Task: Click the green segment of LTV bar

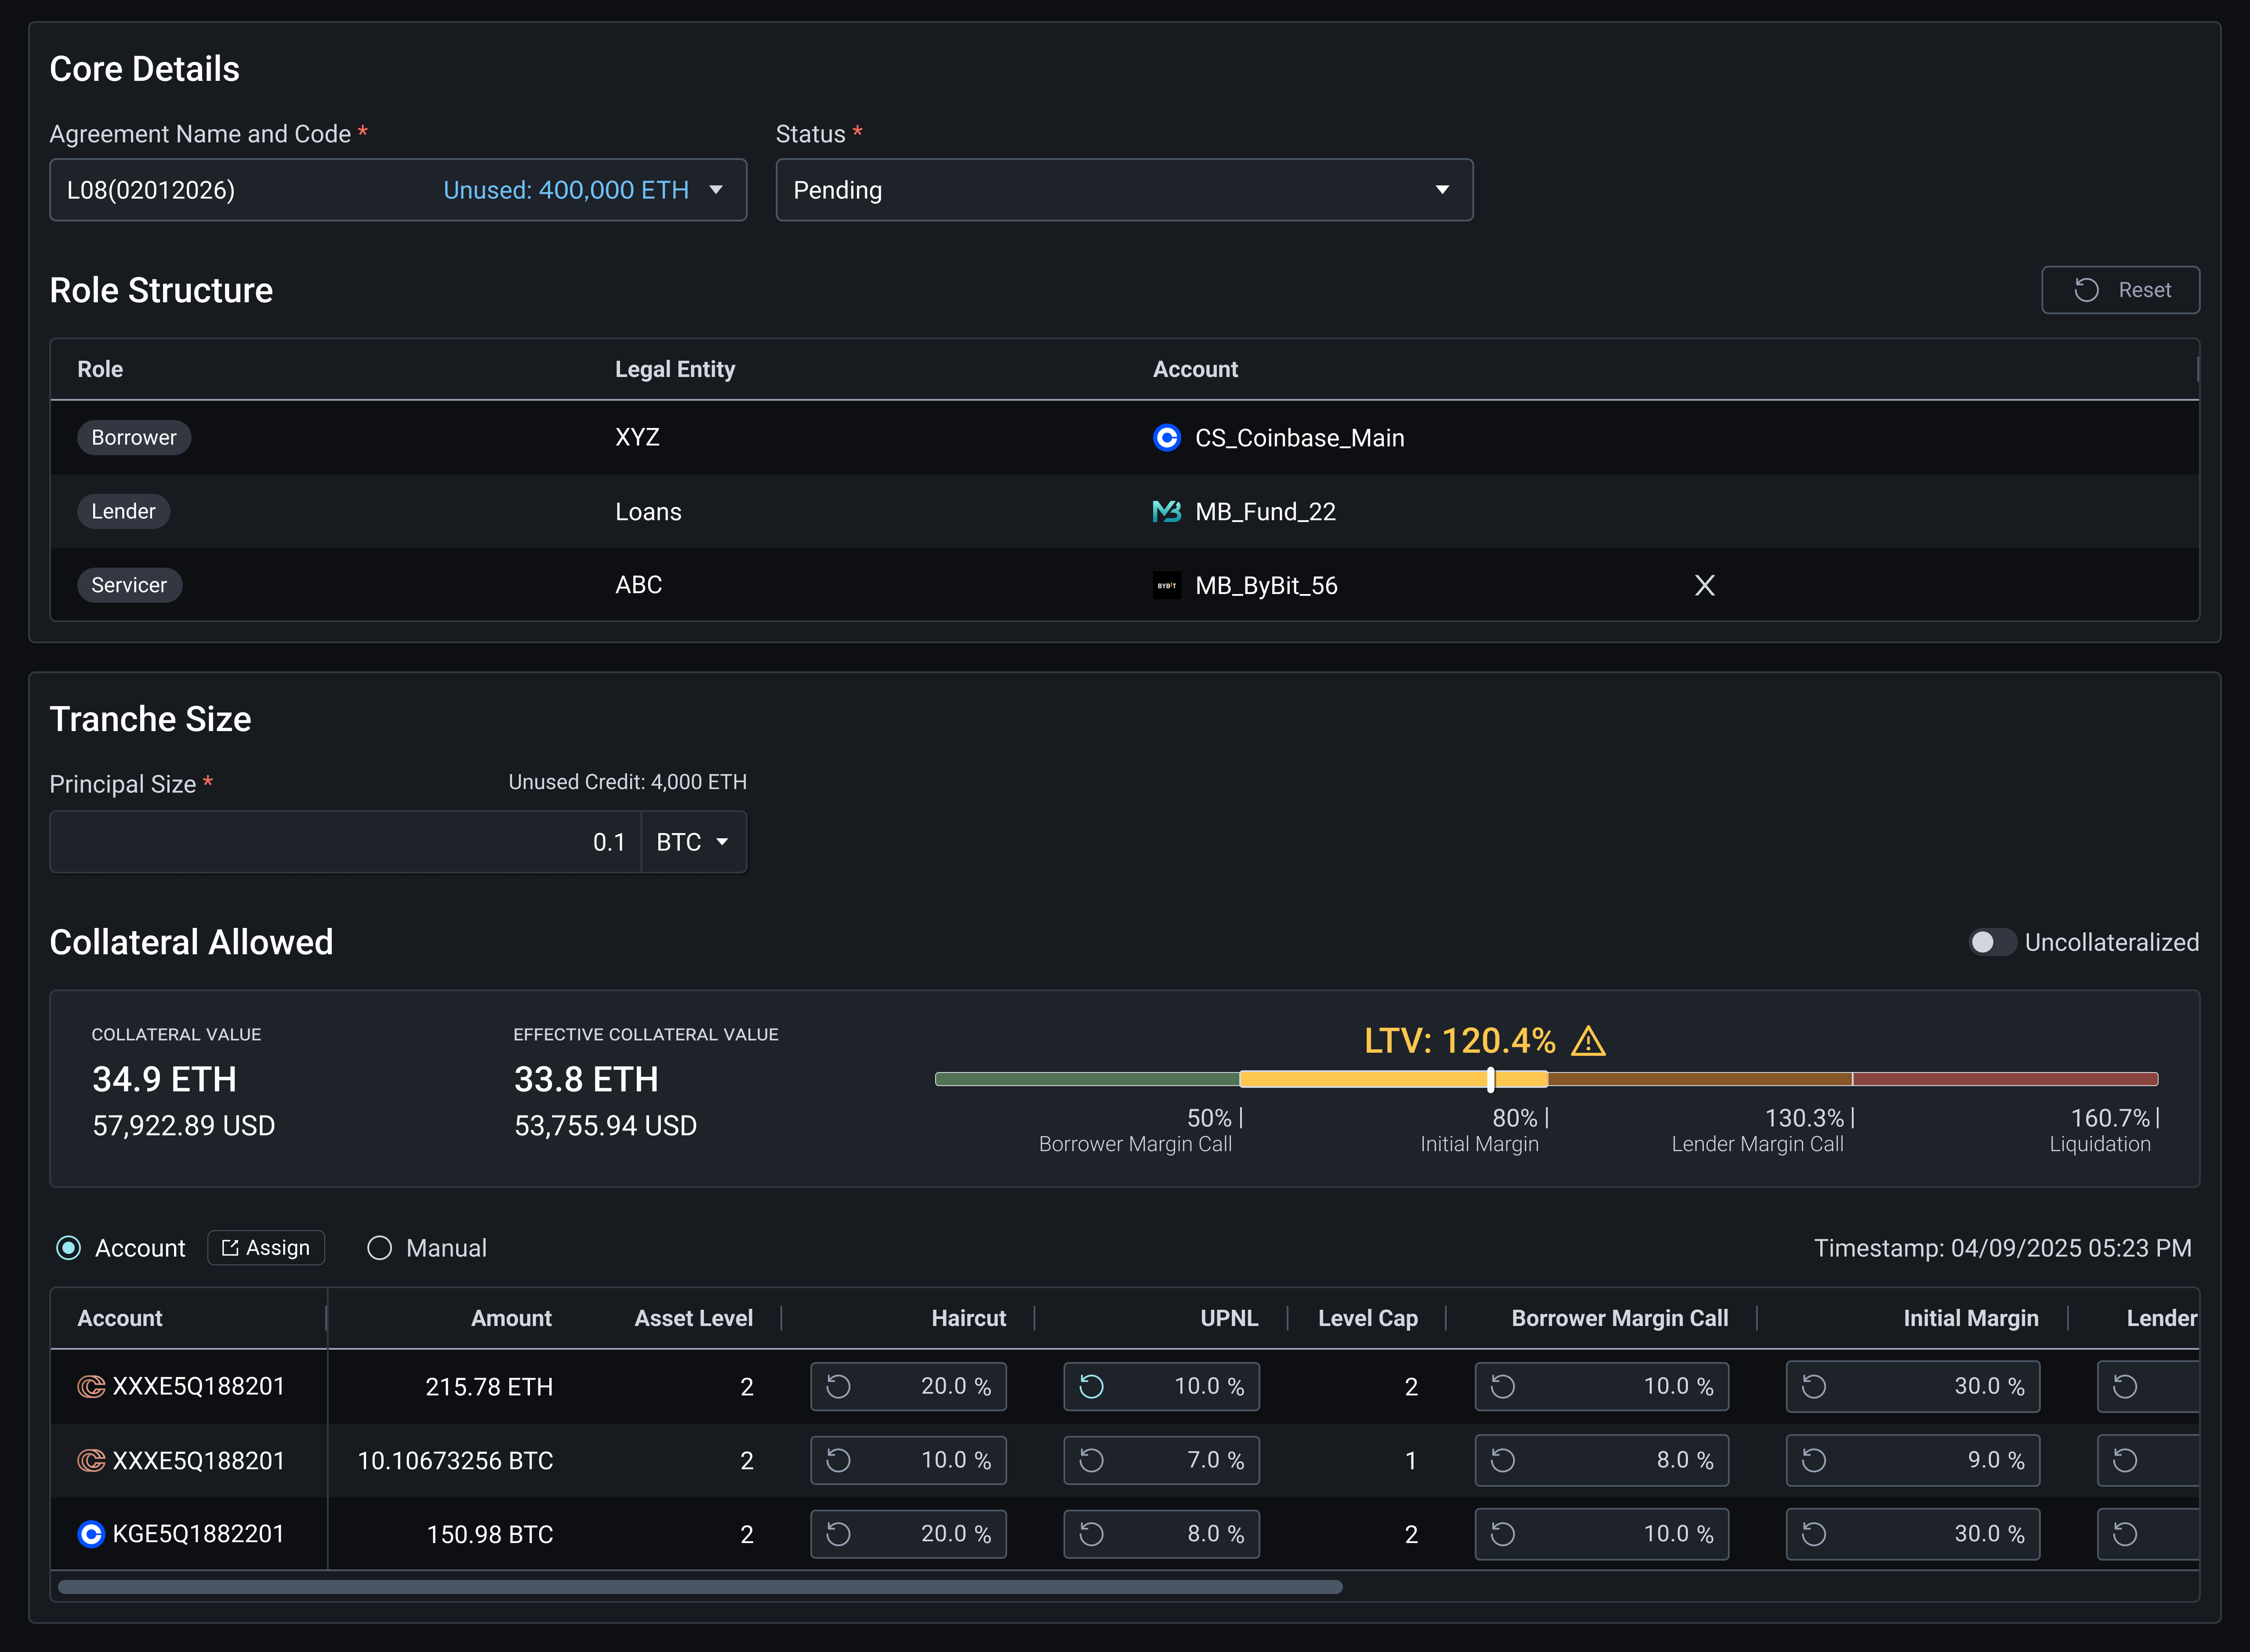Action: pos(1087,1079)
